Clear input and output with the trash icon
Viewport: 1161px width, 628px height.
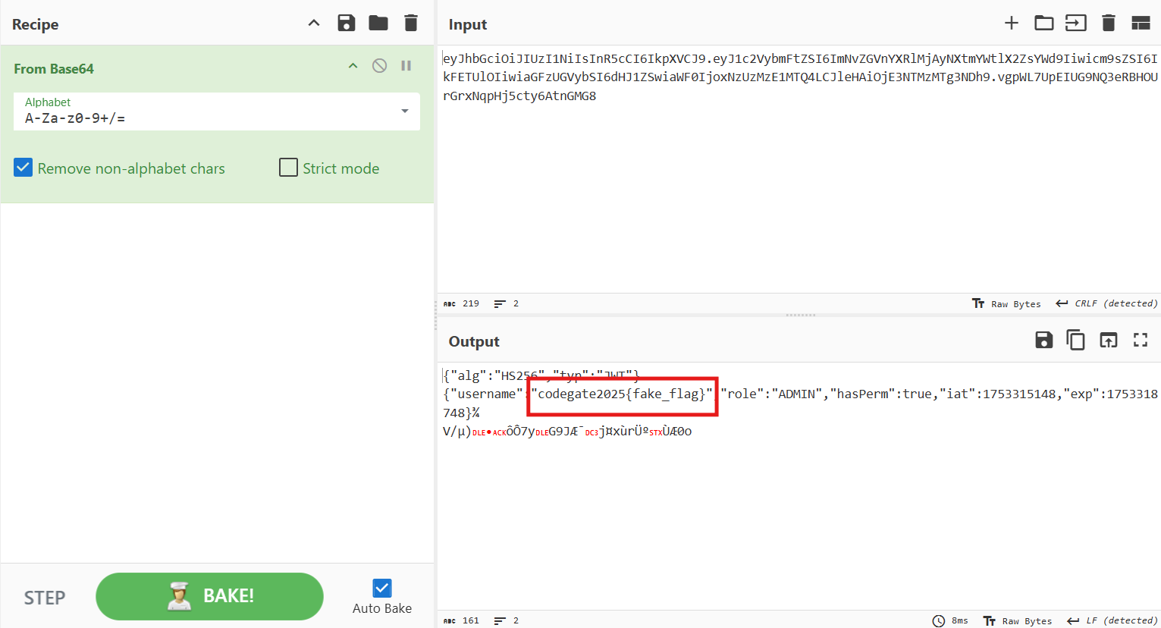(1109, 24)
